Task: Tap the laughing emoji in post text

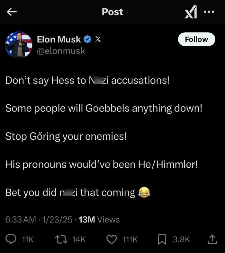Action: [144, 193]
